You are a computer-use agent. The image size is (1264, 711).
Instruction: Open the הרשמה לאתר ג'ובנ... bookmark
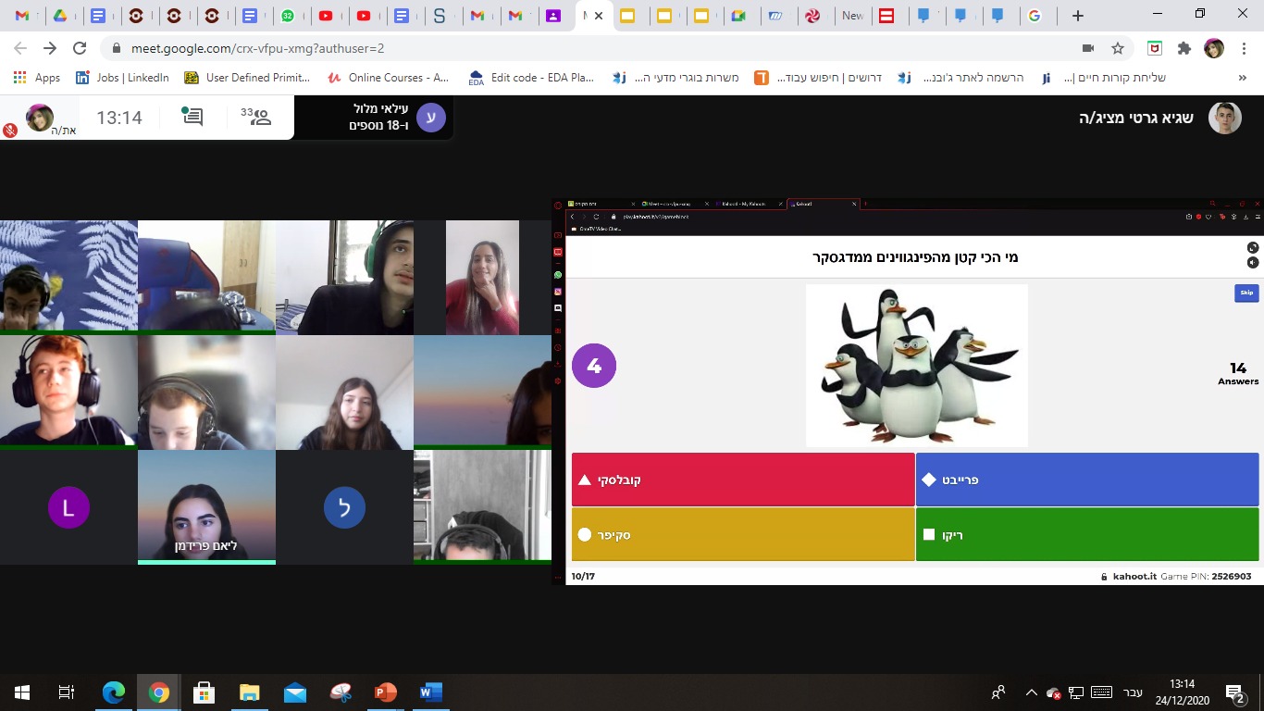(x=962, y=78)
